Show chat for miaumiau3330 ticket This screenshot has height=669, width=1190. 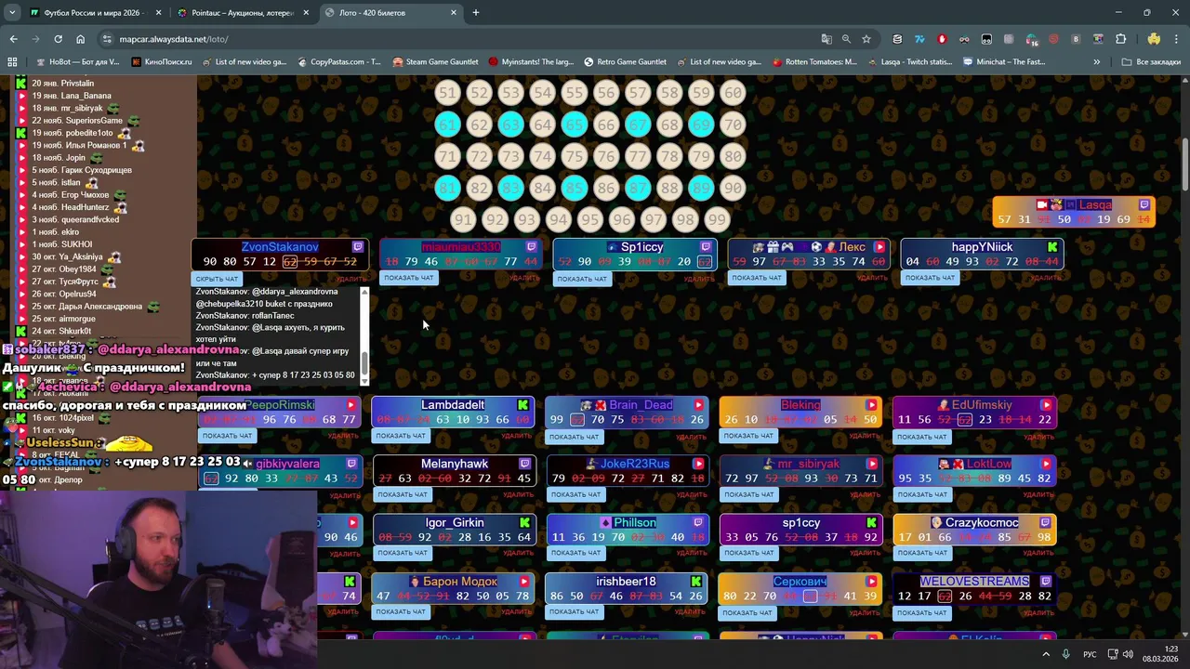(x=409, y=278)
